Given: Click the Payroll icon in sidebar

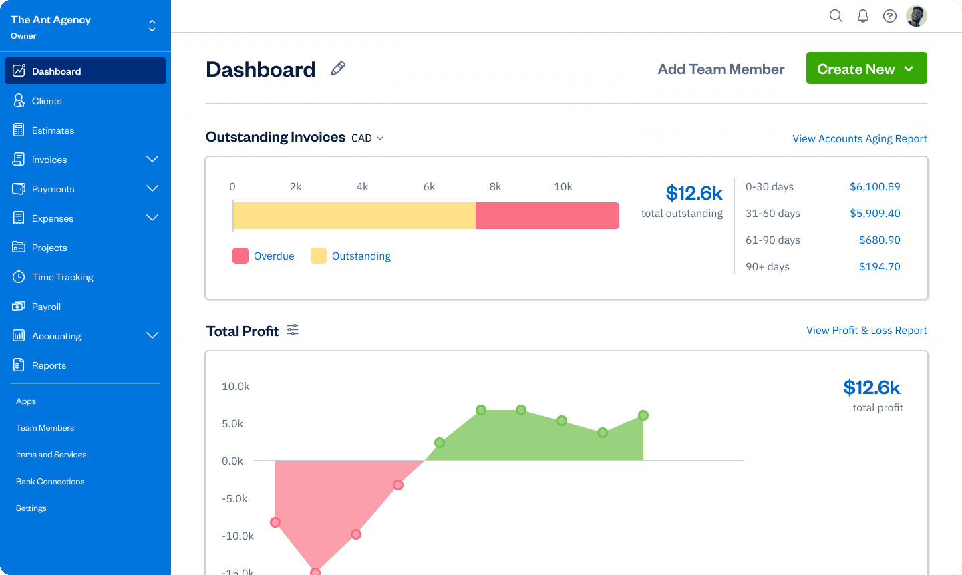Looking at the screenshot, I should 19,307.
